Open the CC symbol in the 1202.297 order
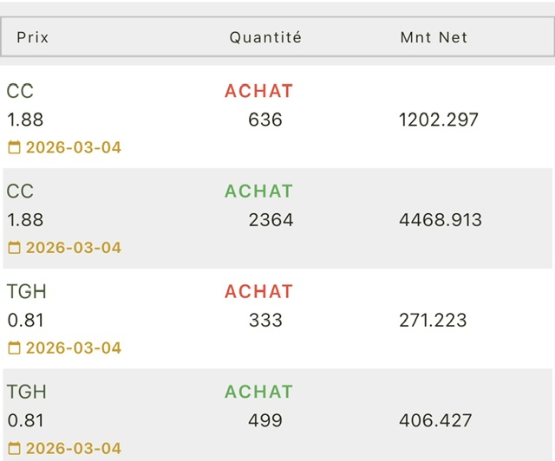Screen dimensions: 555x461 [20, 91]
